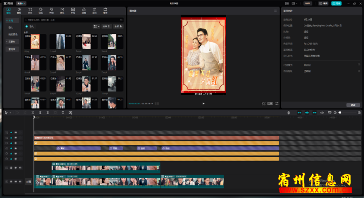364x198 pixels.
Task: Select the 1.mp4 building clip thumbnail
Action: point(61,42)
